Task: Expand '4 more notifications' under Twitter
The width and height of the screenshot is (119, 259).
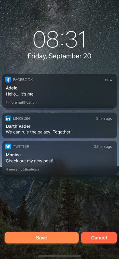Action: point(22,169)
